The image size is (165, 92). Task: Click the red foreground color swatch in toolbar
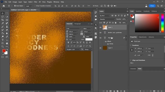4,51
